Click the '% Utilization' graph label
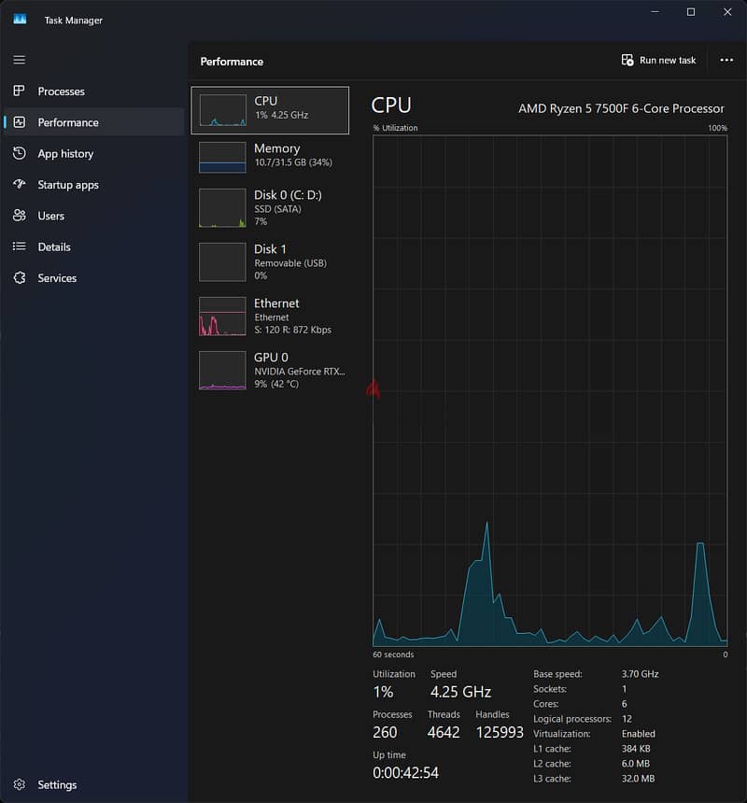Image resolution: width=747 pixels, height=803 pixels. pos(395,128)
